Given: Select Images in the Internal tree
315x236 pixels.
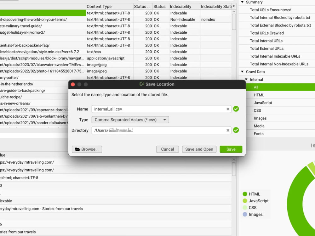Looking at the screenshot, I should (260, 118).
